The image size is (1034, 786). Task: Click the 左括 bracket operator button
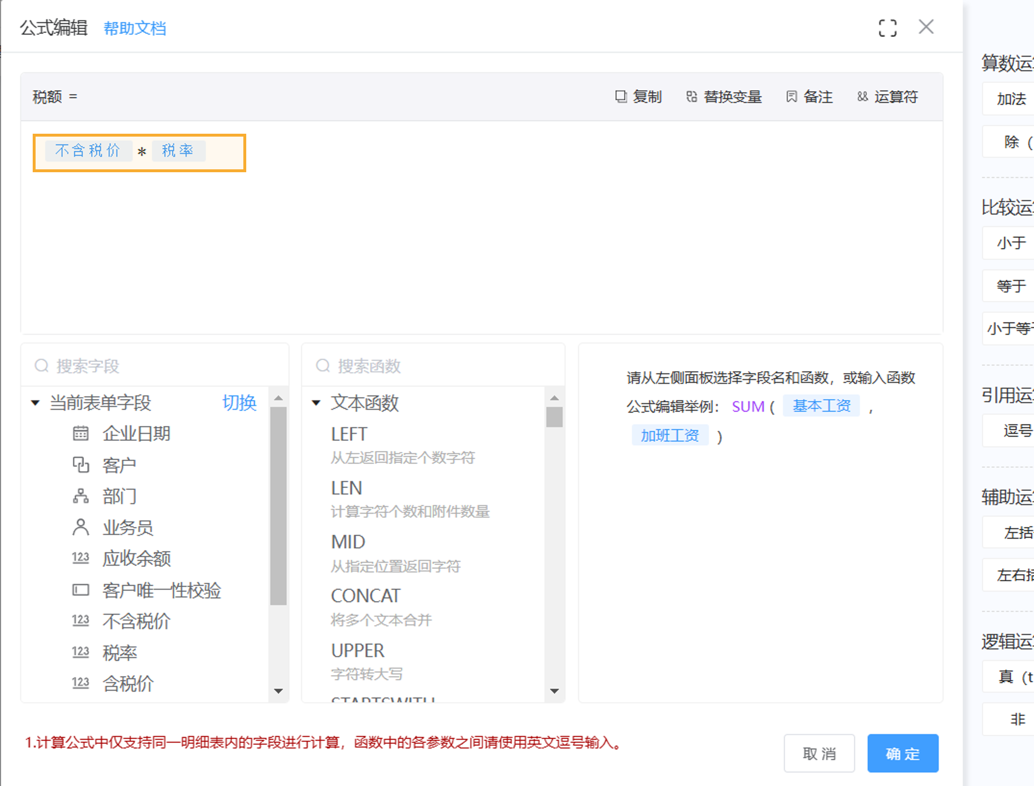(1009, 532)
